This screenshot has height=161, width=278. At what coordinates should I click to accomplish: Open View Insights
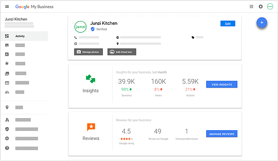click(x=222, y=85)
